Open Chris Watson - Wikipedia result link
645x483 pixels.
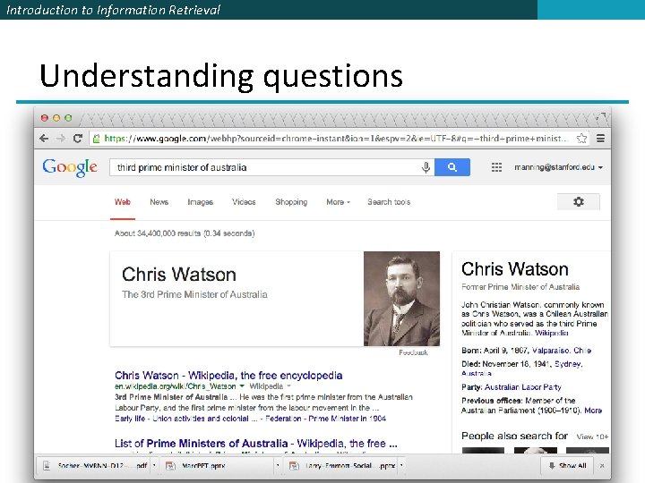click(228, 376)
